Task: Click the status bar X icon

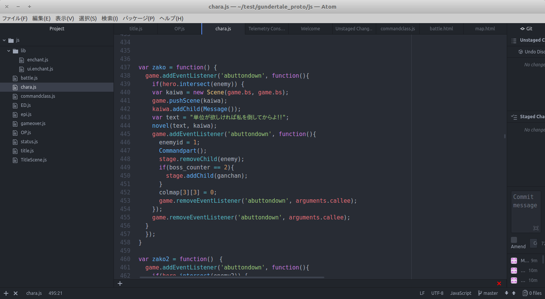Action: coord(16,293)
